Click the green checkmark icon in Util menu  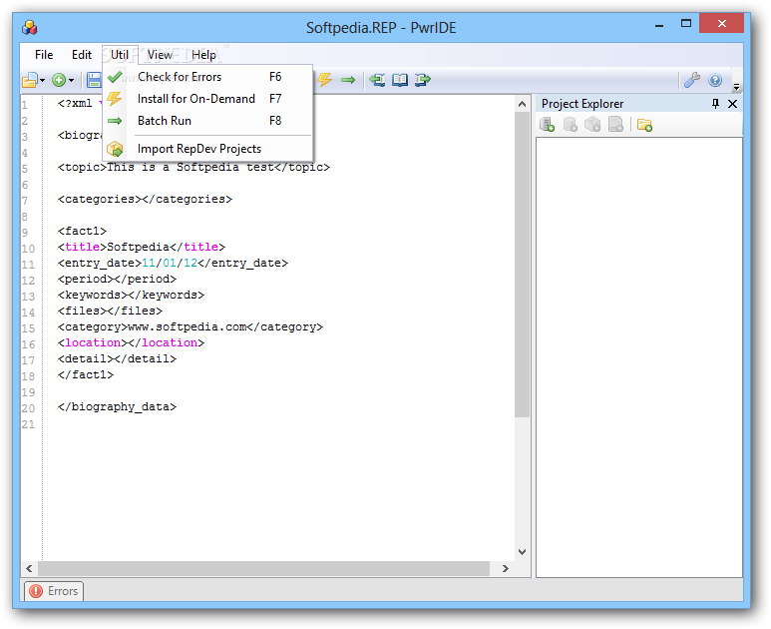point(115,77)
